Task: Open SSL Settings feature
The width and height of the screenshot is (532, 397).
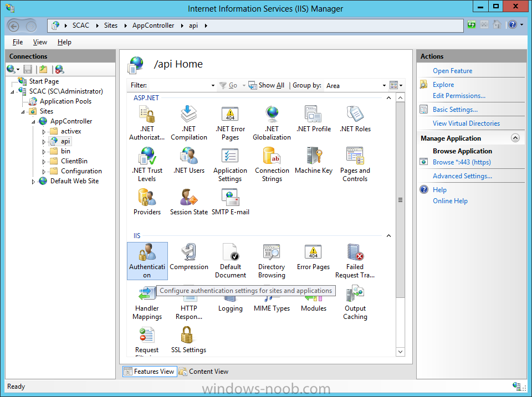Action: [x=188, y=340]
